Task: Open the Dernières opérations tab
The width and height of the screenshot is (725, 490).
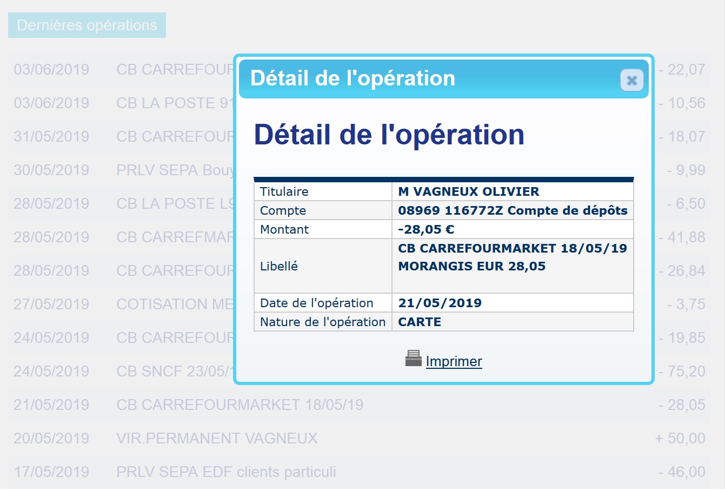Action: point(87,25)
